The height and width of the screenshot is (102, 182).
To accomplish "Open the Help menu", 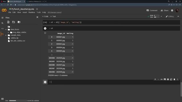I will 44,12.
